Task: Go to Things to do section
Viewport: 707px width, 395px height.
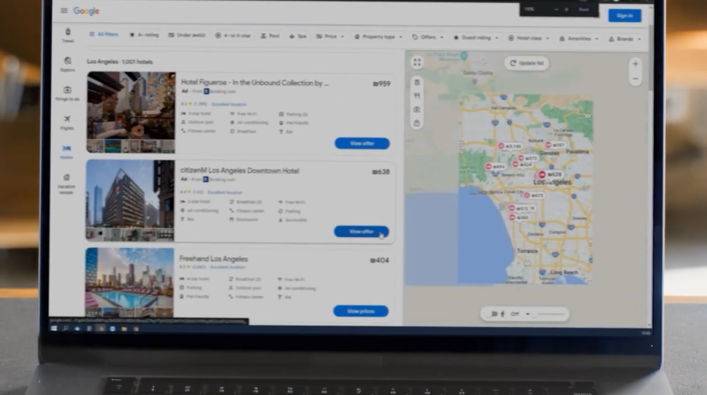Action: tap(67, 93)
